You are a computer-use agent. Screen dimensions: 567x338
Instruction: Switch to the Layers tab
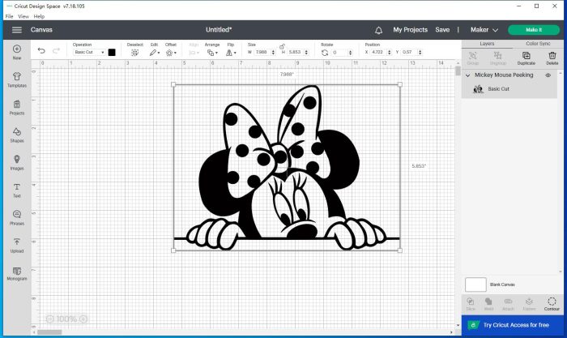(487, 44)
